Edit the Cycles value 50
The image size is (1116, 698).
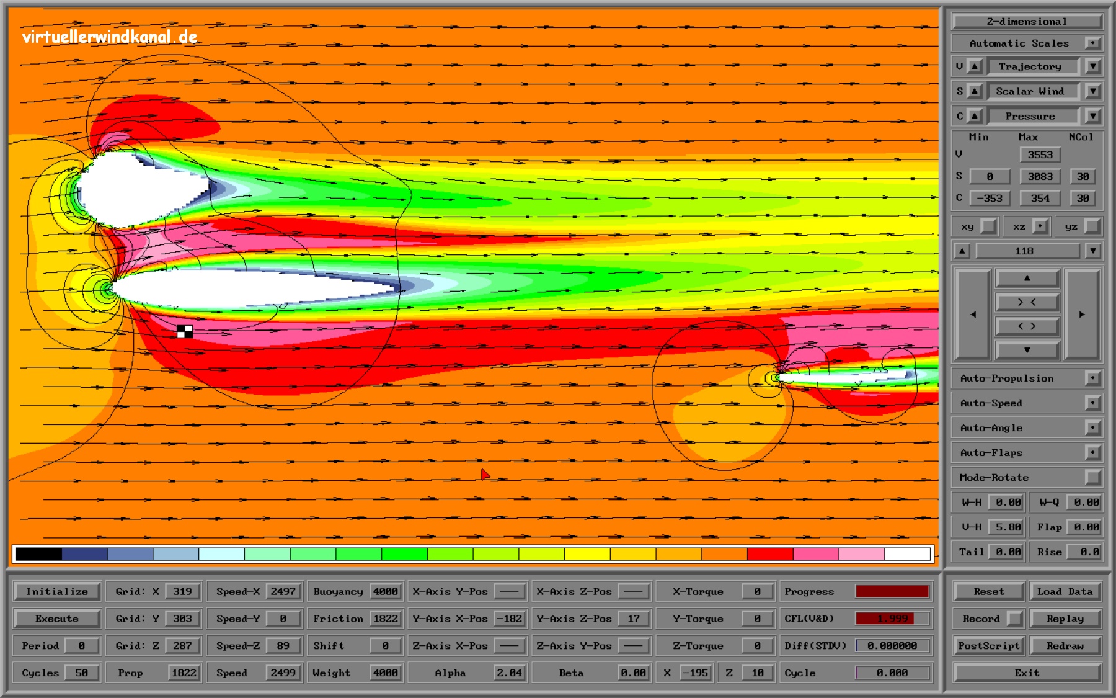(x=82, y=673)
